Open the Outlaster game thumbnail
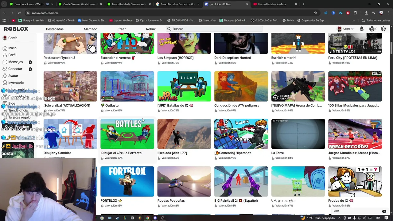393x221 pixels. point(127,86)
